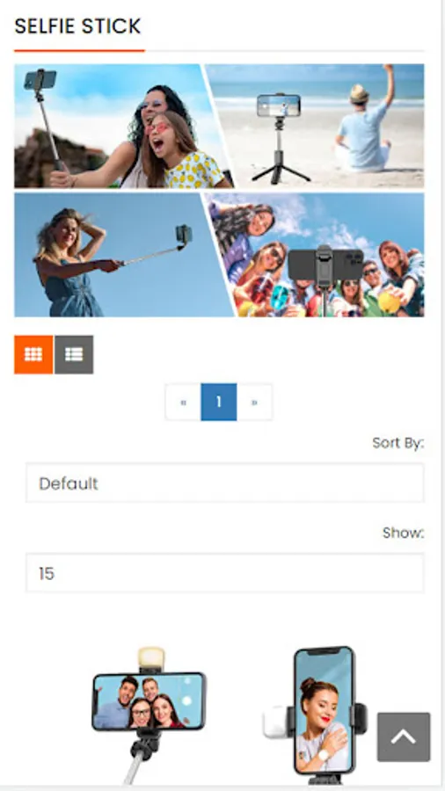Screen dimensions: 445x791
Task: Switch to grid view layout
Action: click(x=33, y=355)
